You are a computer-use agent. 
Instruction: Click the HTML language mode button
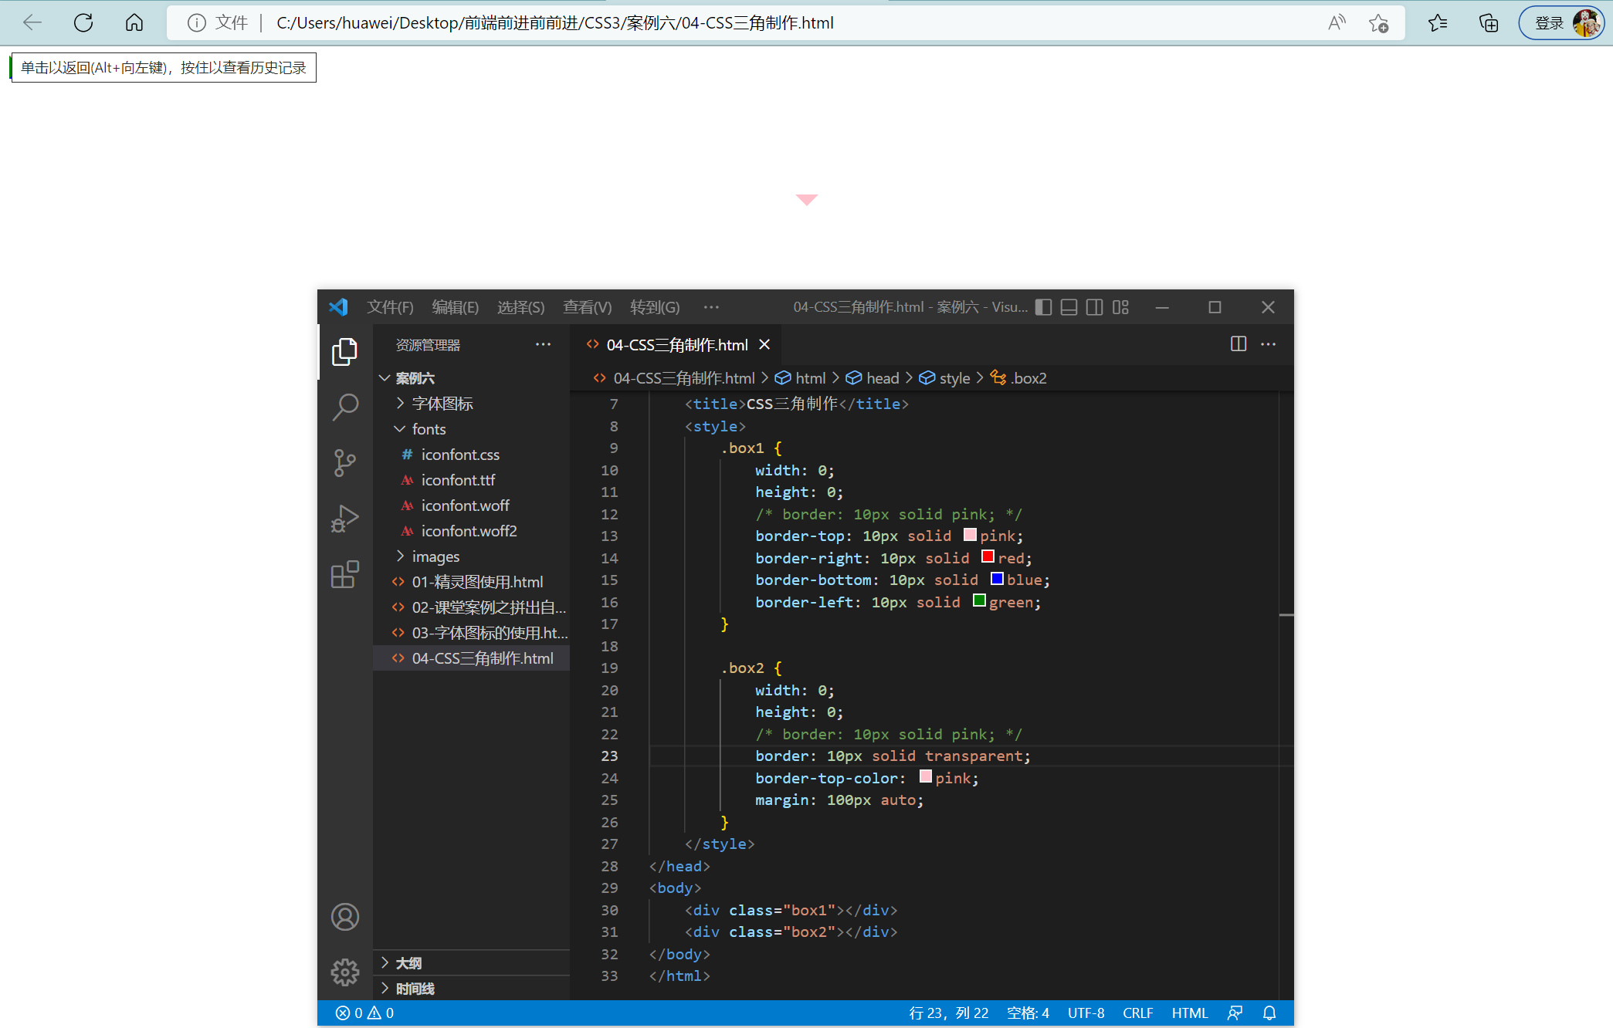(1189, 1013)
